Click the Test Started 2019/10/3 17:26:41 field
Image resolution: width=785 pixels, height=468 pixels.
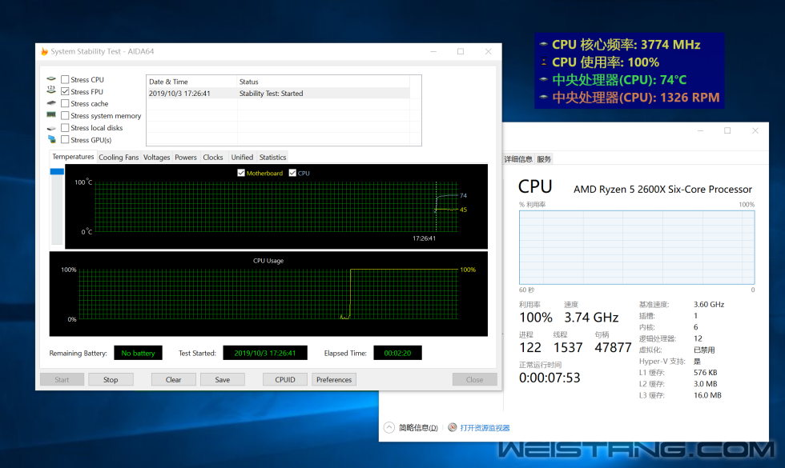point(265,353)
